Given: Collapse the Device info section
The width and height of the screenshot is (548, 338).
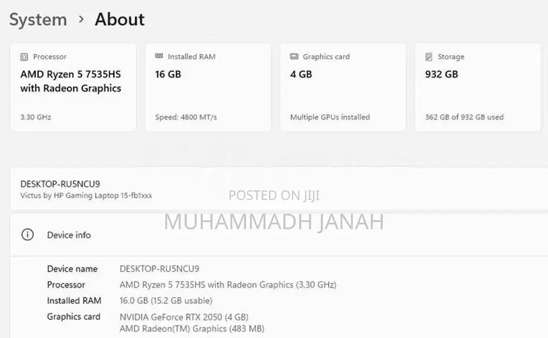Looking at the screenshot, I should [279, 235].
